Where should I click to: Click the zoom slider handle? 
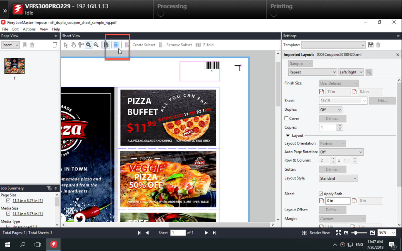click(355, 233)
